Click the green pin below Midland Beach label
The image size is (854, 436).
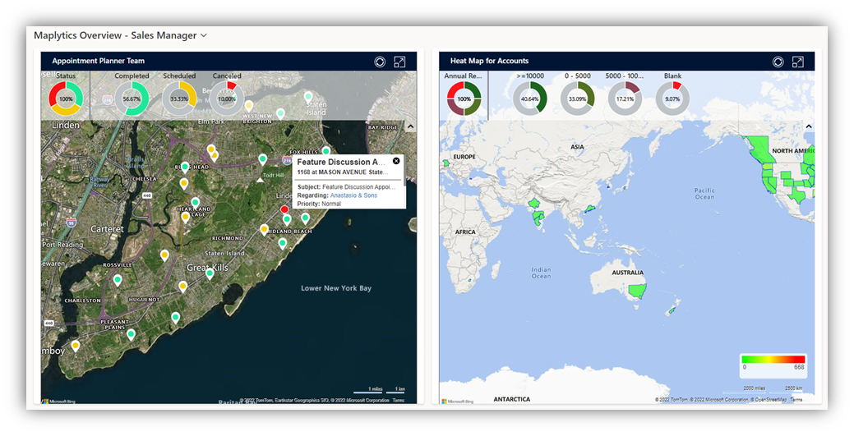tap(282, 243)
